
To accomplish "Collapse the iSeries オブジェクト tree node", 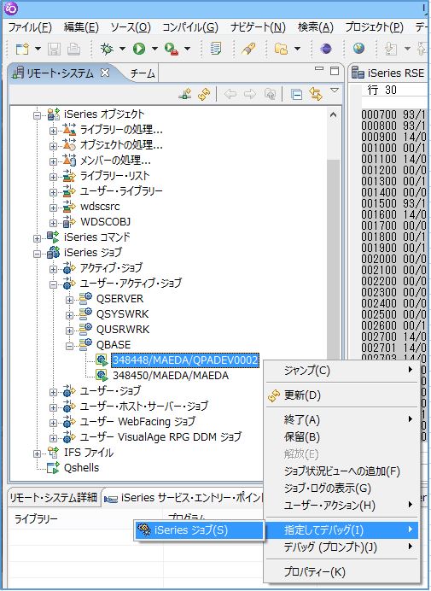I will 37,114.
